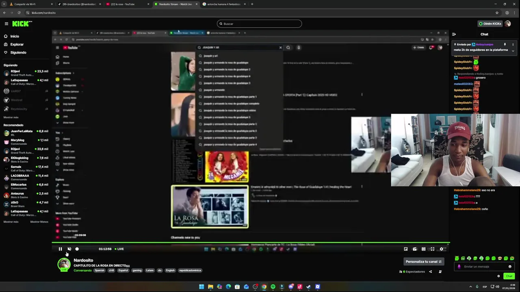Click Mostrar más below Recomendado

11,222
